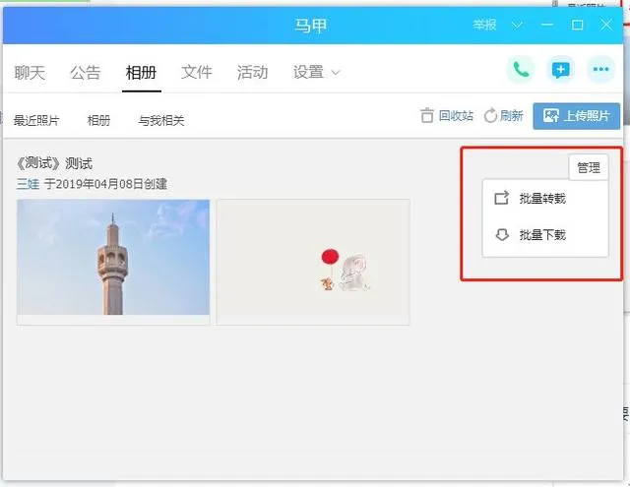The width and height of the screenshot is (630, 487).
Task: Open the minaret tower photo thumbnail
Action: pos(113,258)
